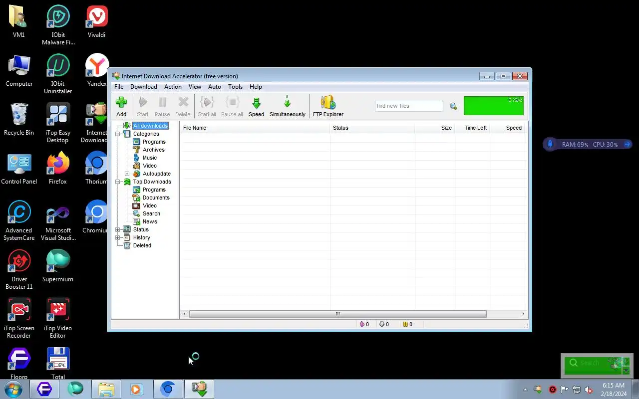Click the Pause all toolbar button
The image size is (639, 399).
[232, 107]
